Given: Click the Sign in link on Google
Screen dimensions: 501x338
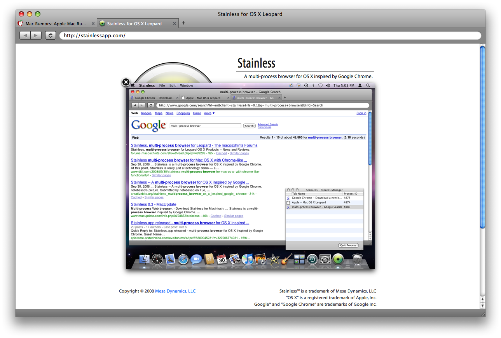Looking at the screenshot, I should pyautogui.click(x=361, y=113).
